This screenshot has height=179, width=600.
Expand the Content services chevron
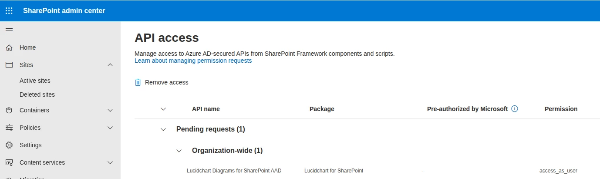click(x=110, y=162)
